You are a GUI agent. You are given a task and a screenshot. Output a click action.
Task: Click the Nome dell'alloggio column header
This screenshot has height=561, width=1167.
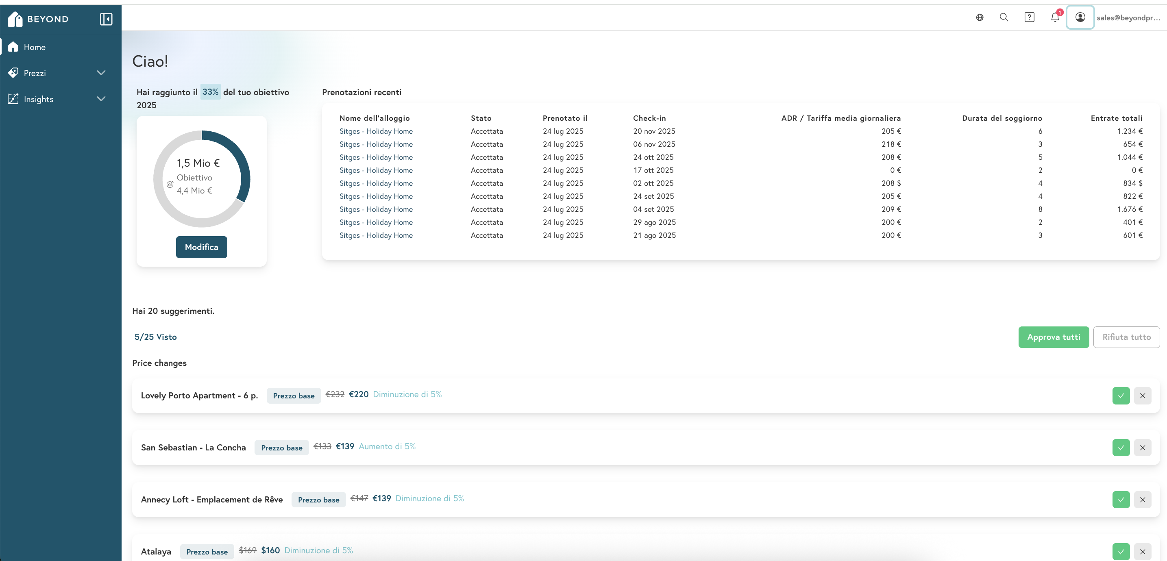(x=374, y=118)
